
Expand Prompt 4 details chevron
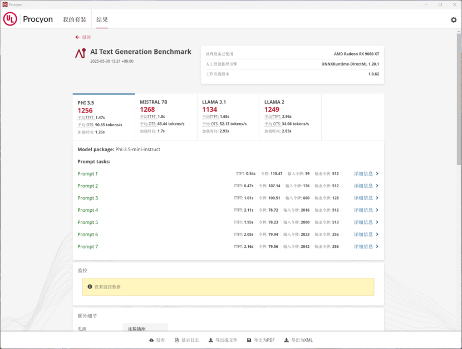(x=377, y=210)
